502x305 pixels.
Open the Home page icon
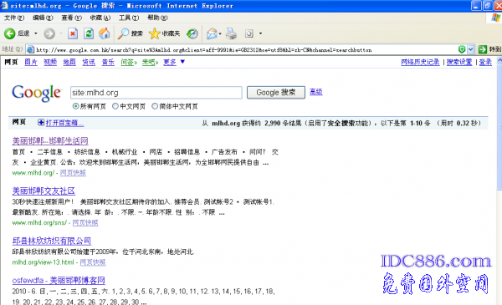tap(104, 33)
